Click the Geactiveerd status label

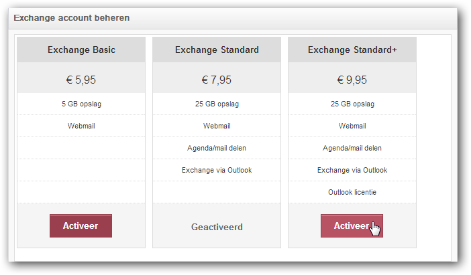click(x=217, y=227)
